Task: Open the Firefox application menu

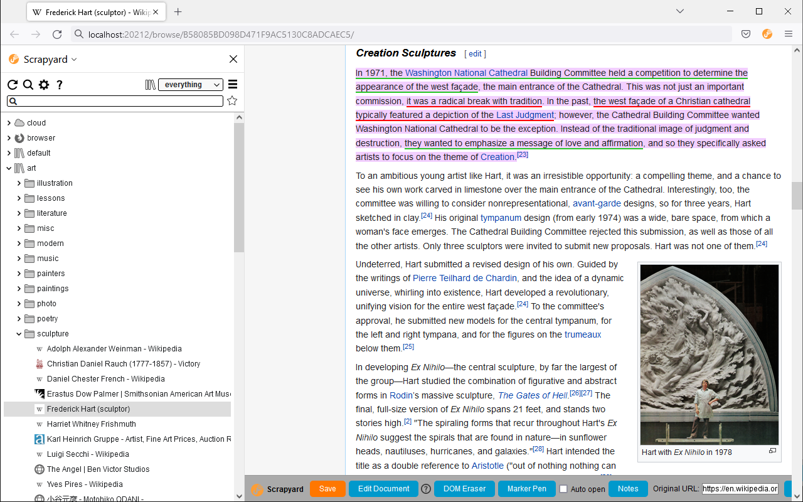Action: point(789,34)
